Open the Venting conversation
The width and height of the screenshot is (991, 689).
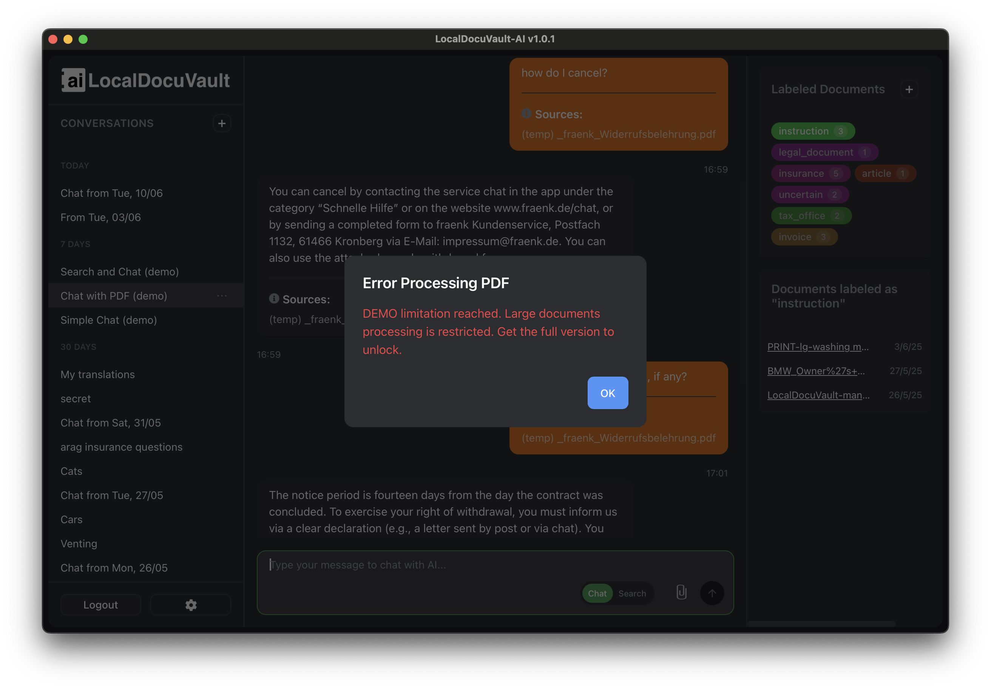146,544
